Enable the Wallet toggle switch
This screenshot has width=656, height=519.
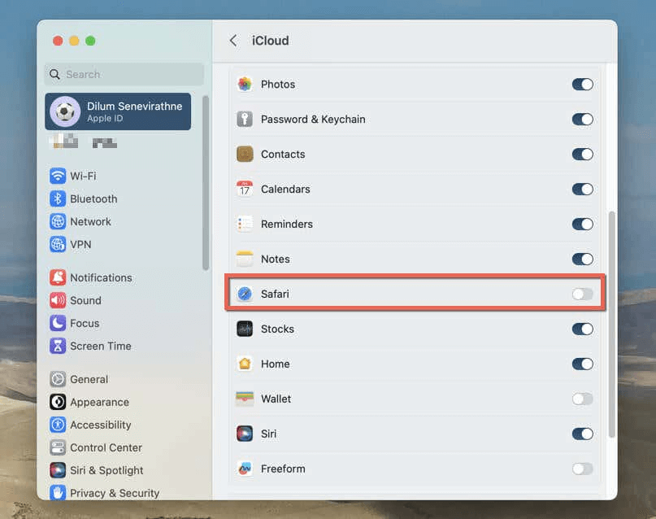tap(582, 399)
